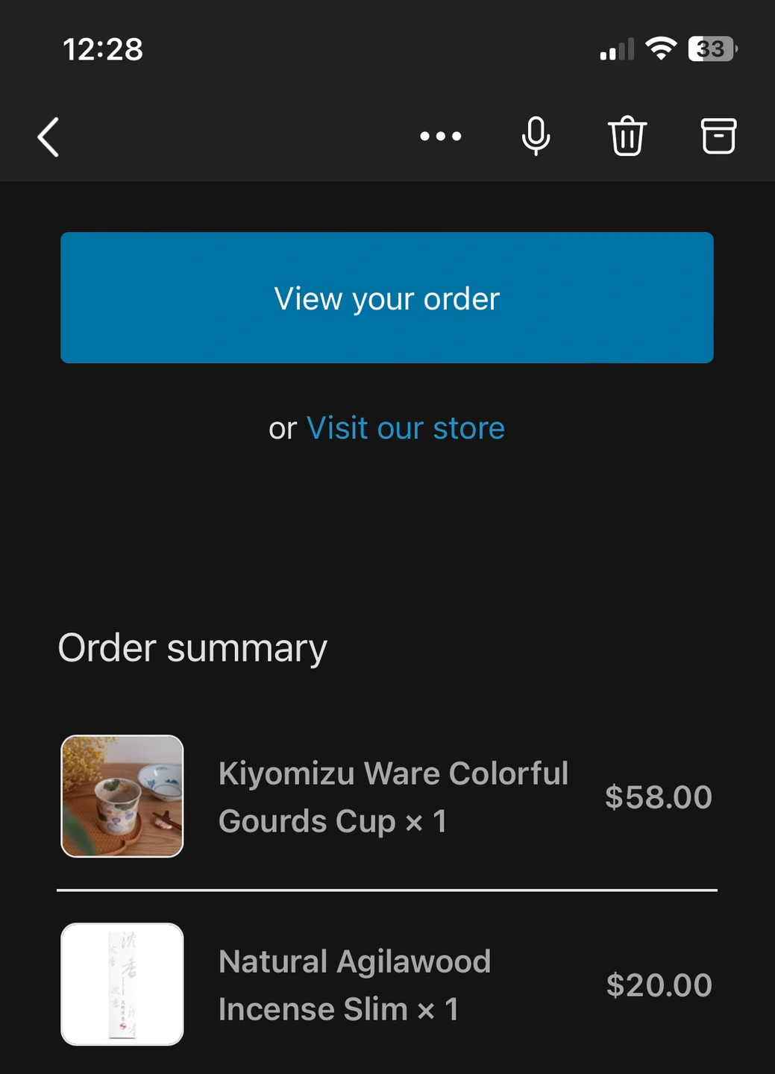Select the Kiyomizu Ware Colorful Gourds Cup title

click(x=393, y=797)
